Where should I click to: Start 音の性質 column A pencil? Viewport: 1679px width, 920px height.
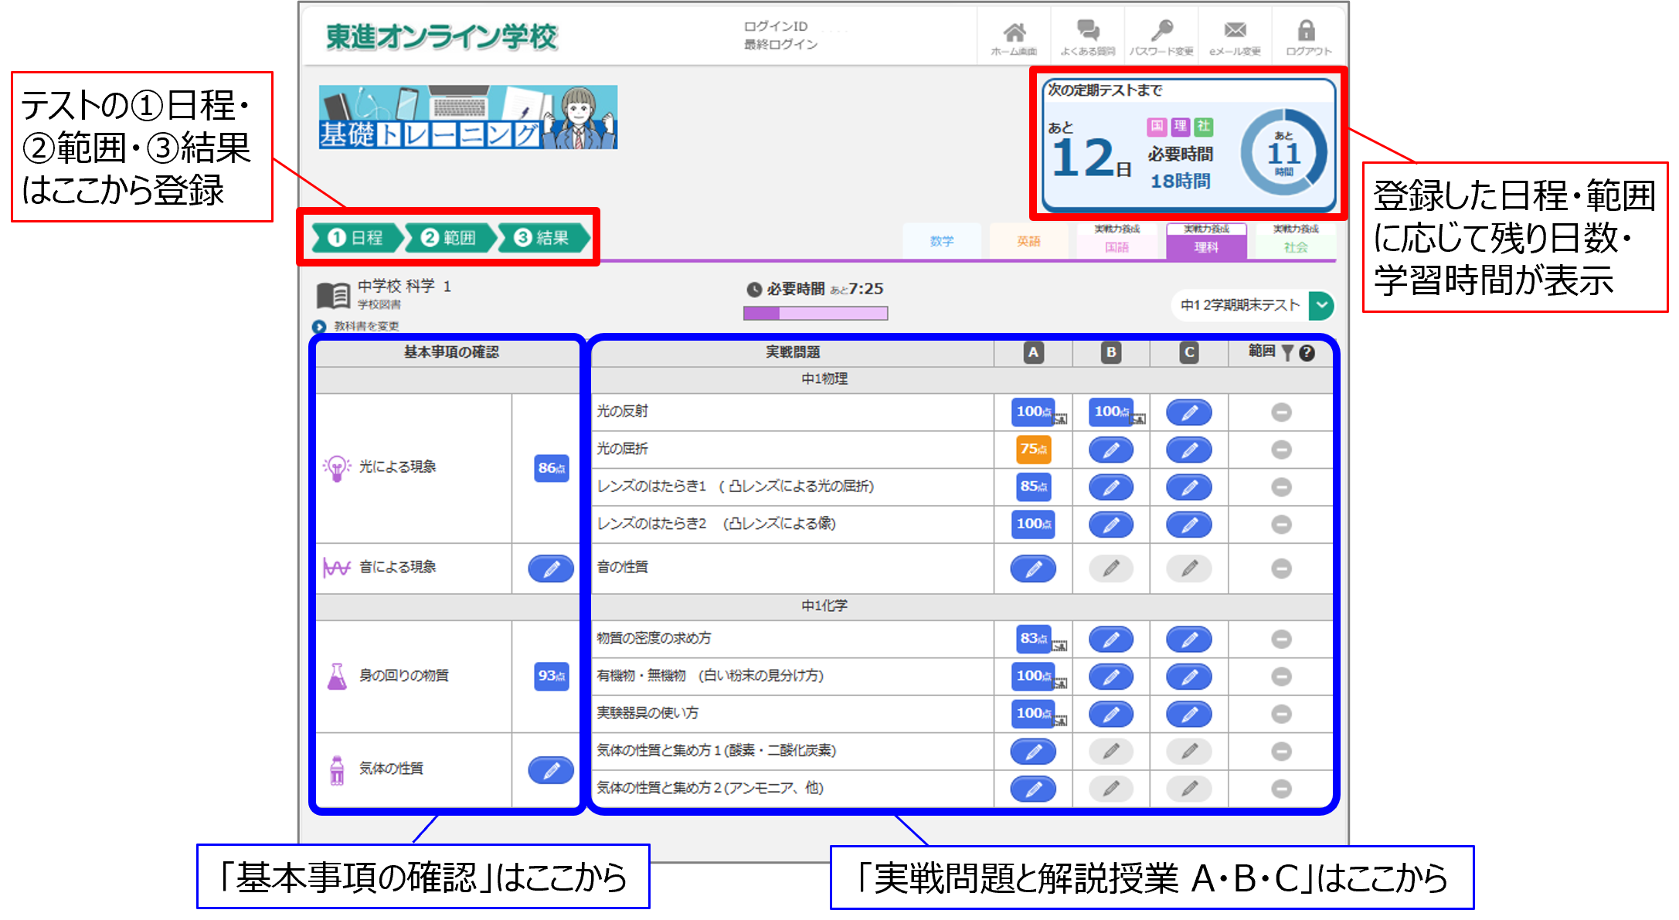click(x=1033, y=569)
